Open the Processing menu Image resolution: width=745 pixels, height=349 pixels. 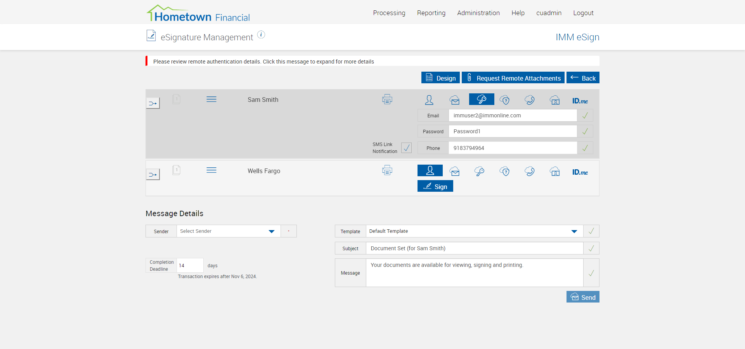(x=389, y=13)
